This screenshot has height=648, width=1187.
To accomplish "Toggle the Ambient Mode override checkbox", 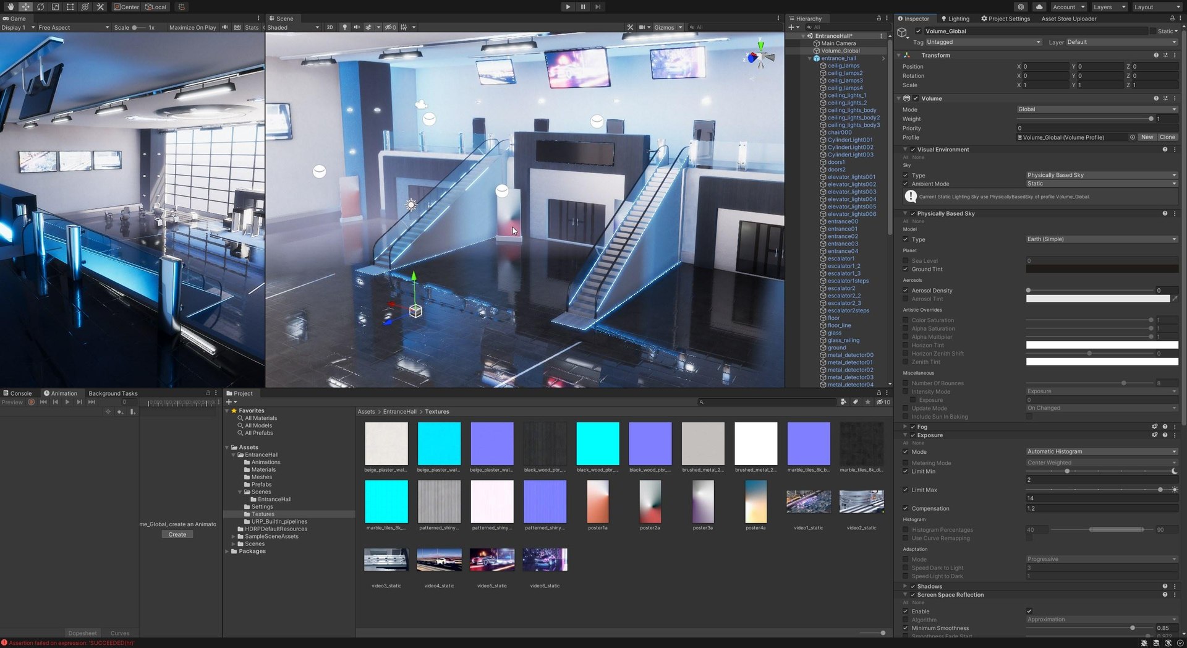I will (x=906, y=184).
